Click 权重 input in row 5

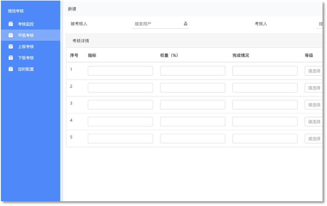coord(193,139)
